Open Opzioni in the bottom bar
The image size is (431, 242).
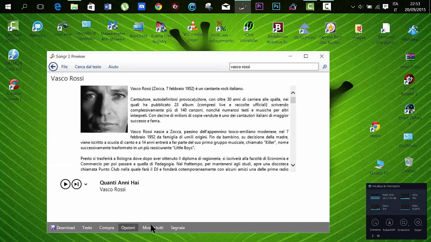[x=128, y=228]
